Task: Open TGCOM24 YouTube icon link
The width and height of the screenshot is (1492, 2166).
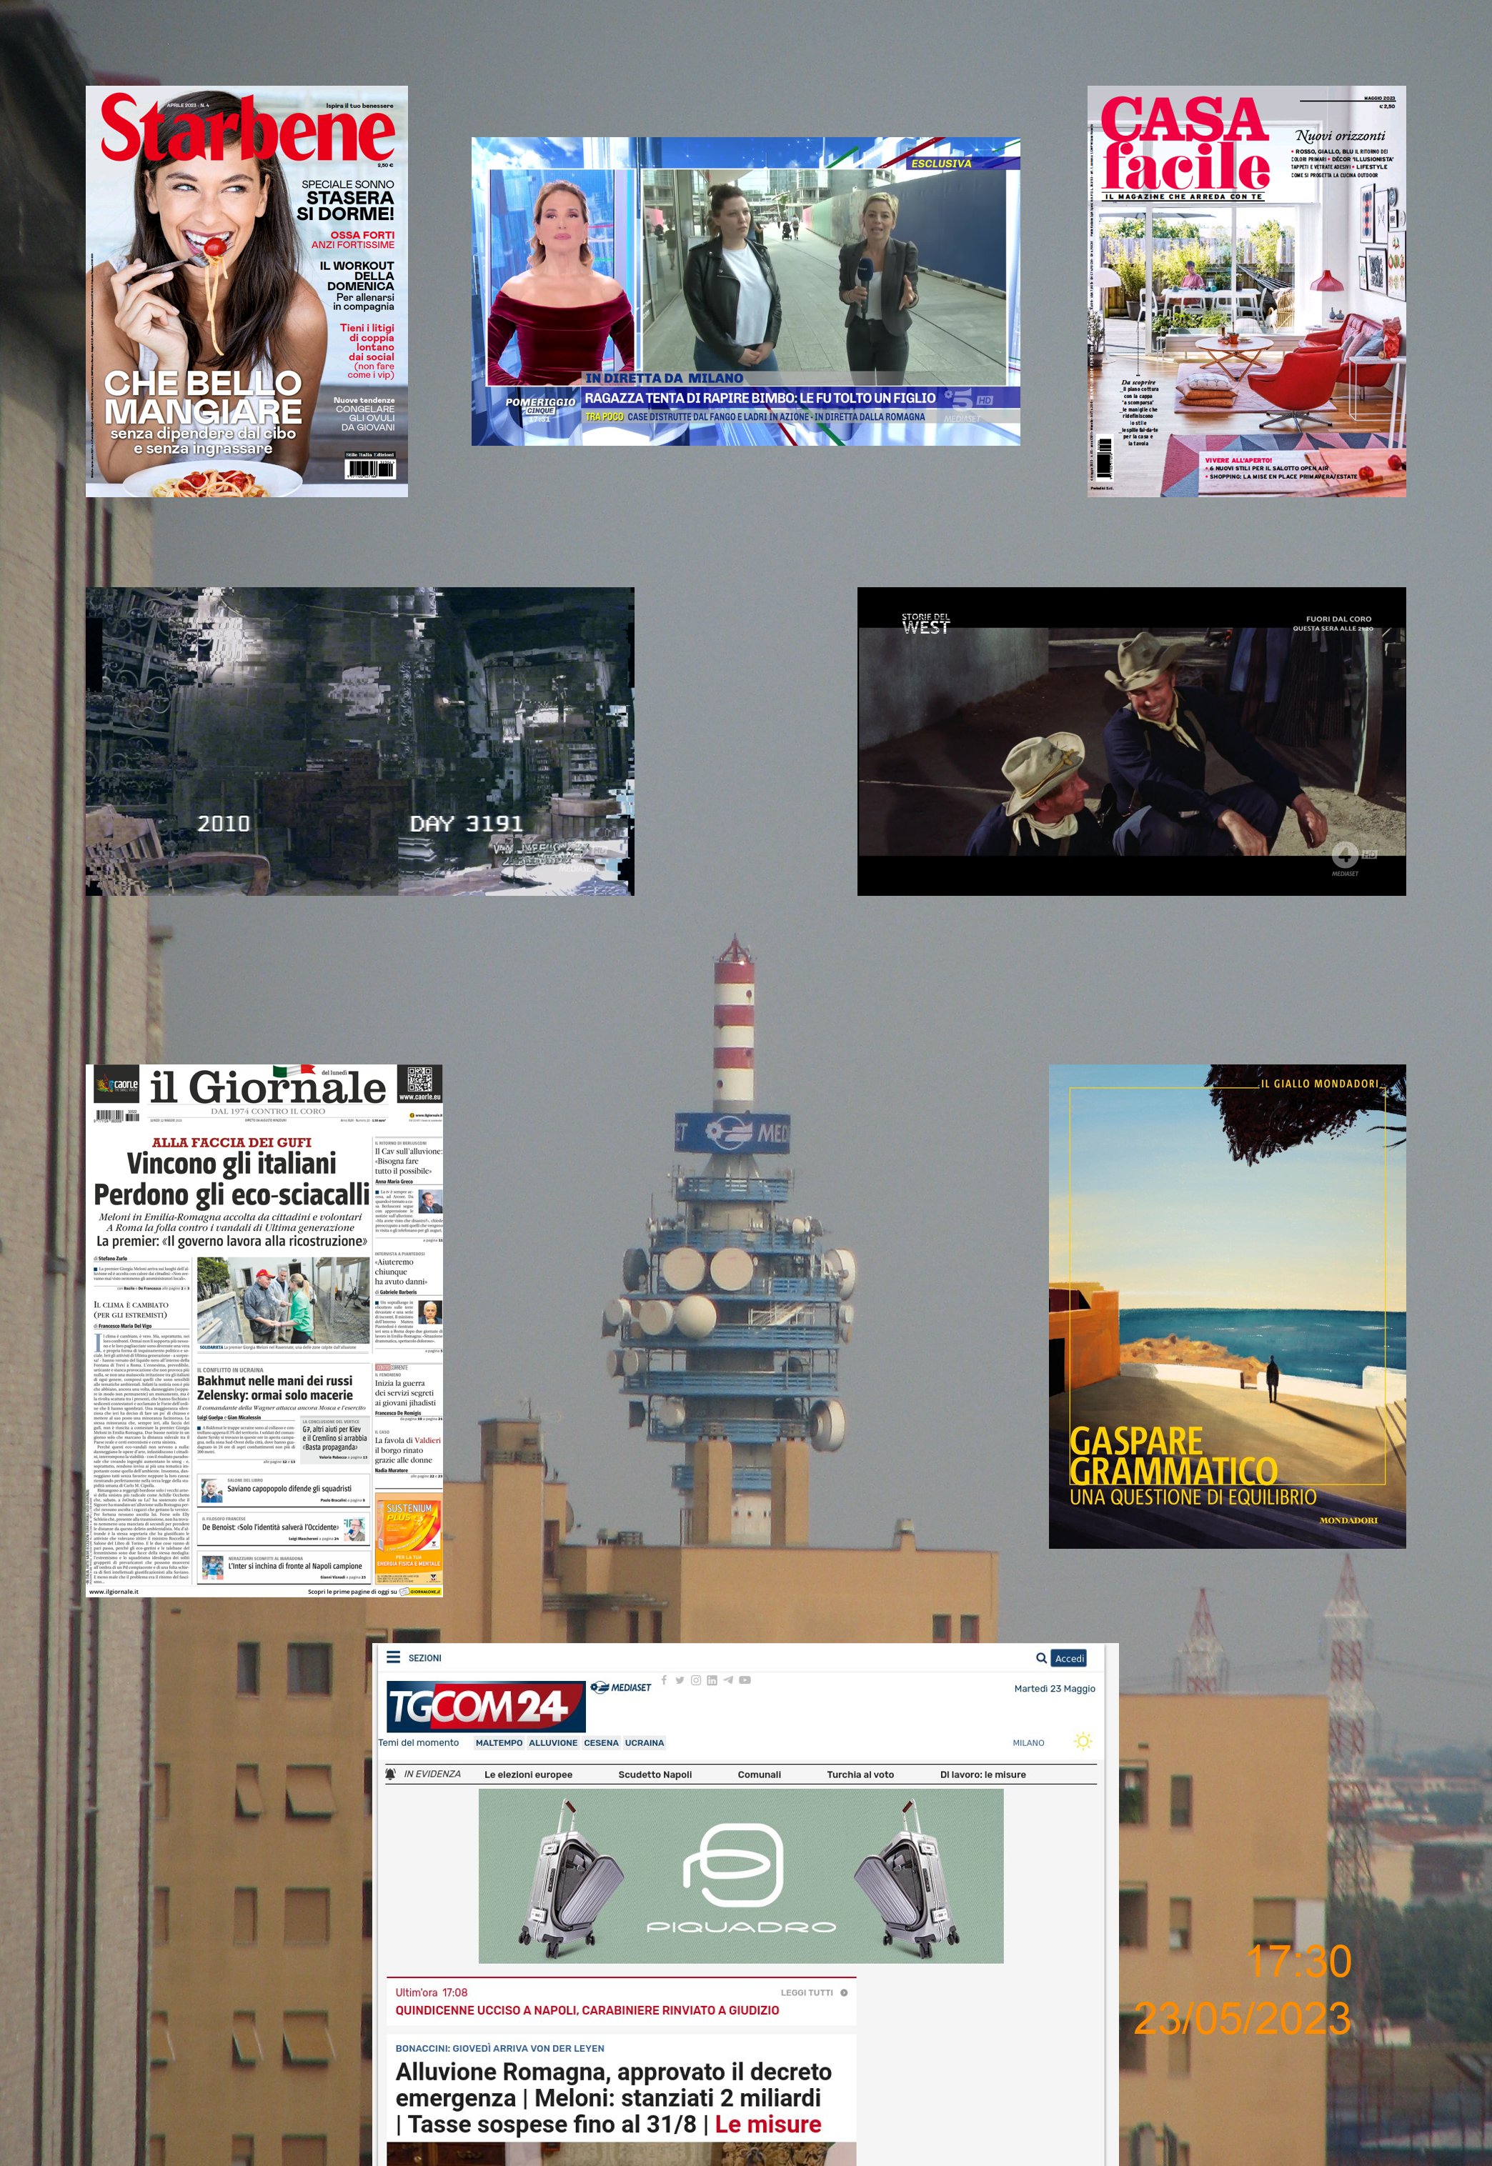Action: click(x=745, y=1680)
